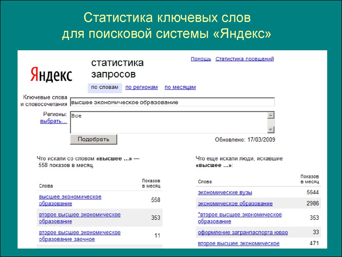Click the Подобрать button
The height and width of the screenshot is (257, 342).
pyautogui.click(x=94, y=140)
